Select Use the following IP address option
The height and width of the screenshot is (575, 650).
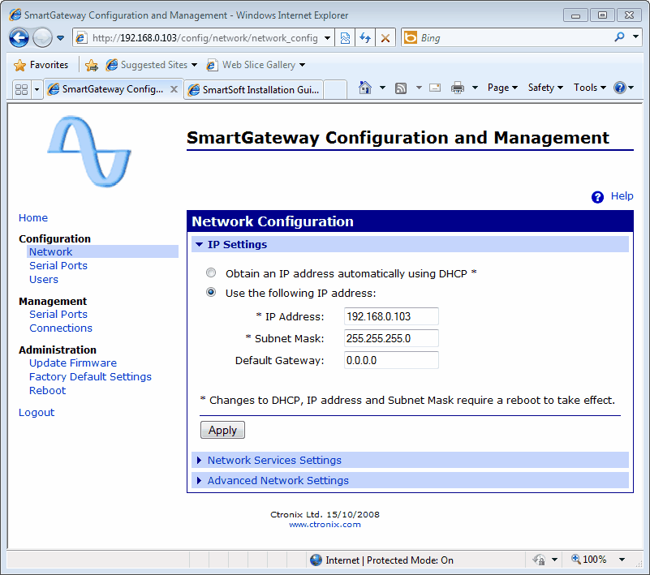[211, 292]
